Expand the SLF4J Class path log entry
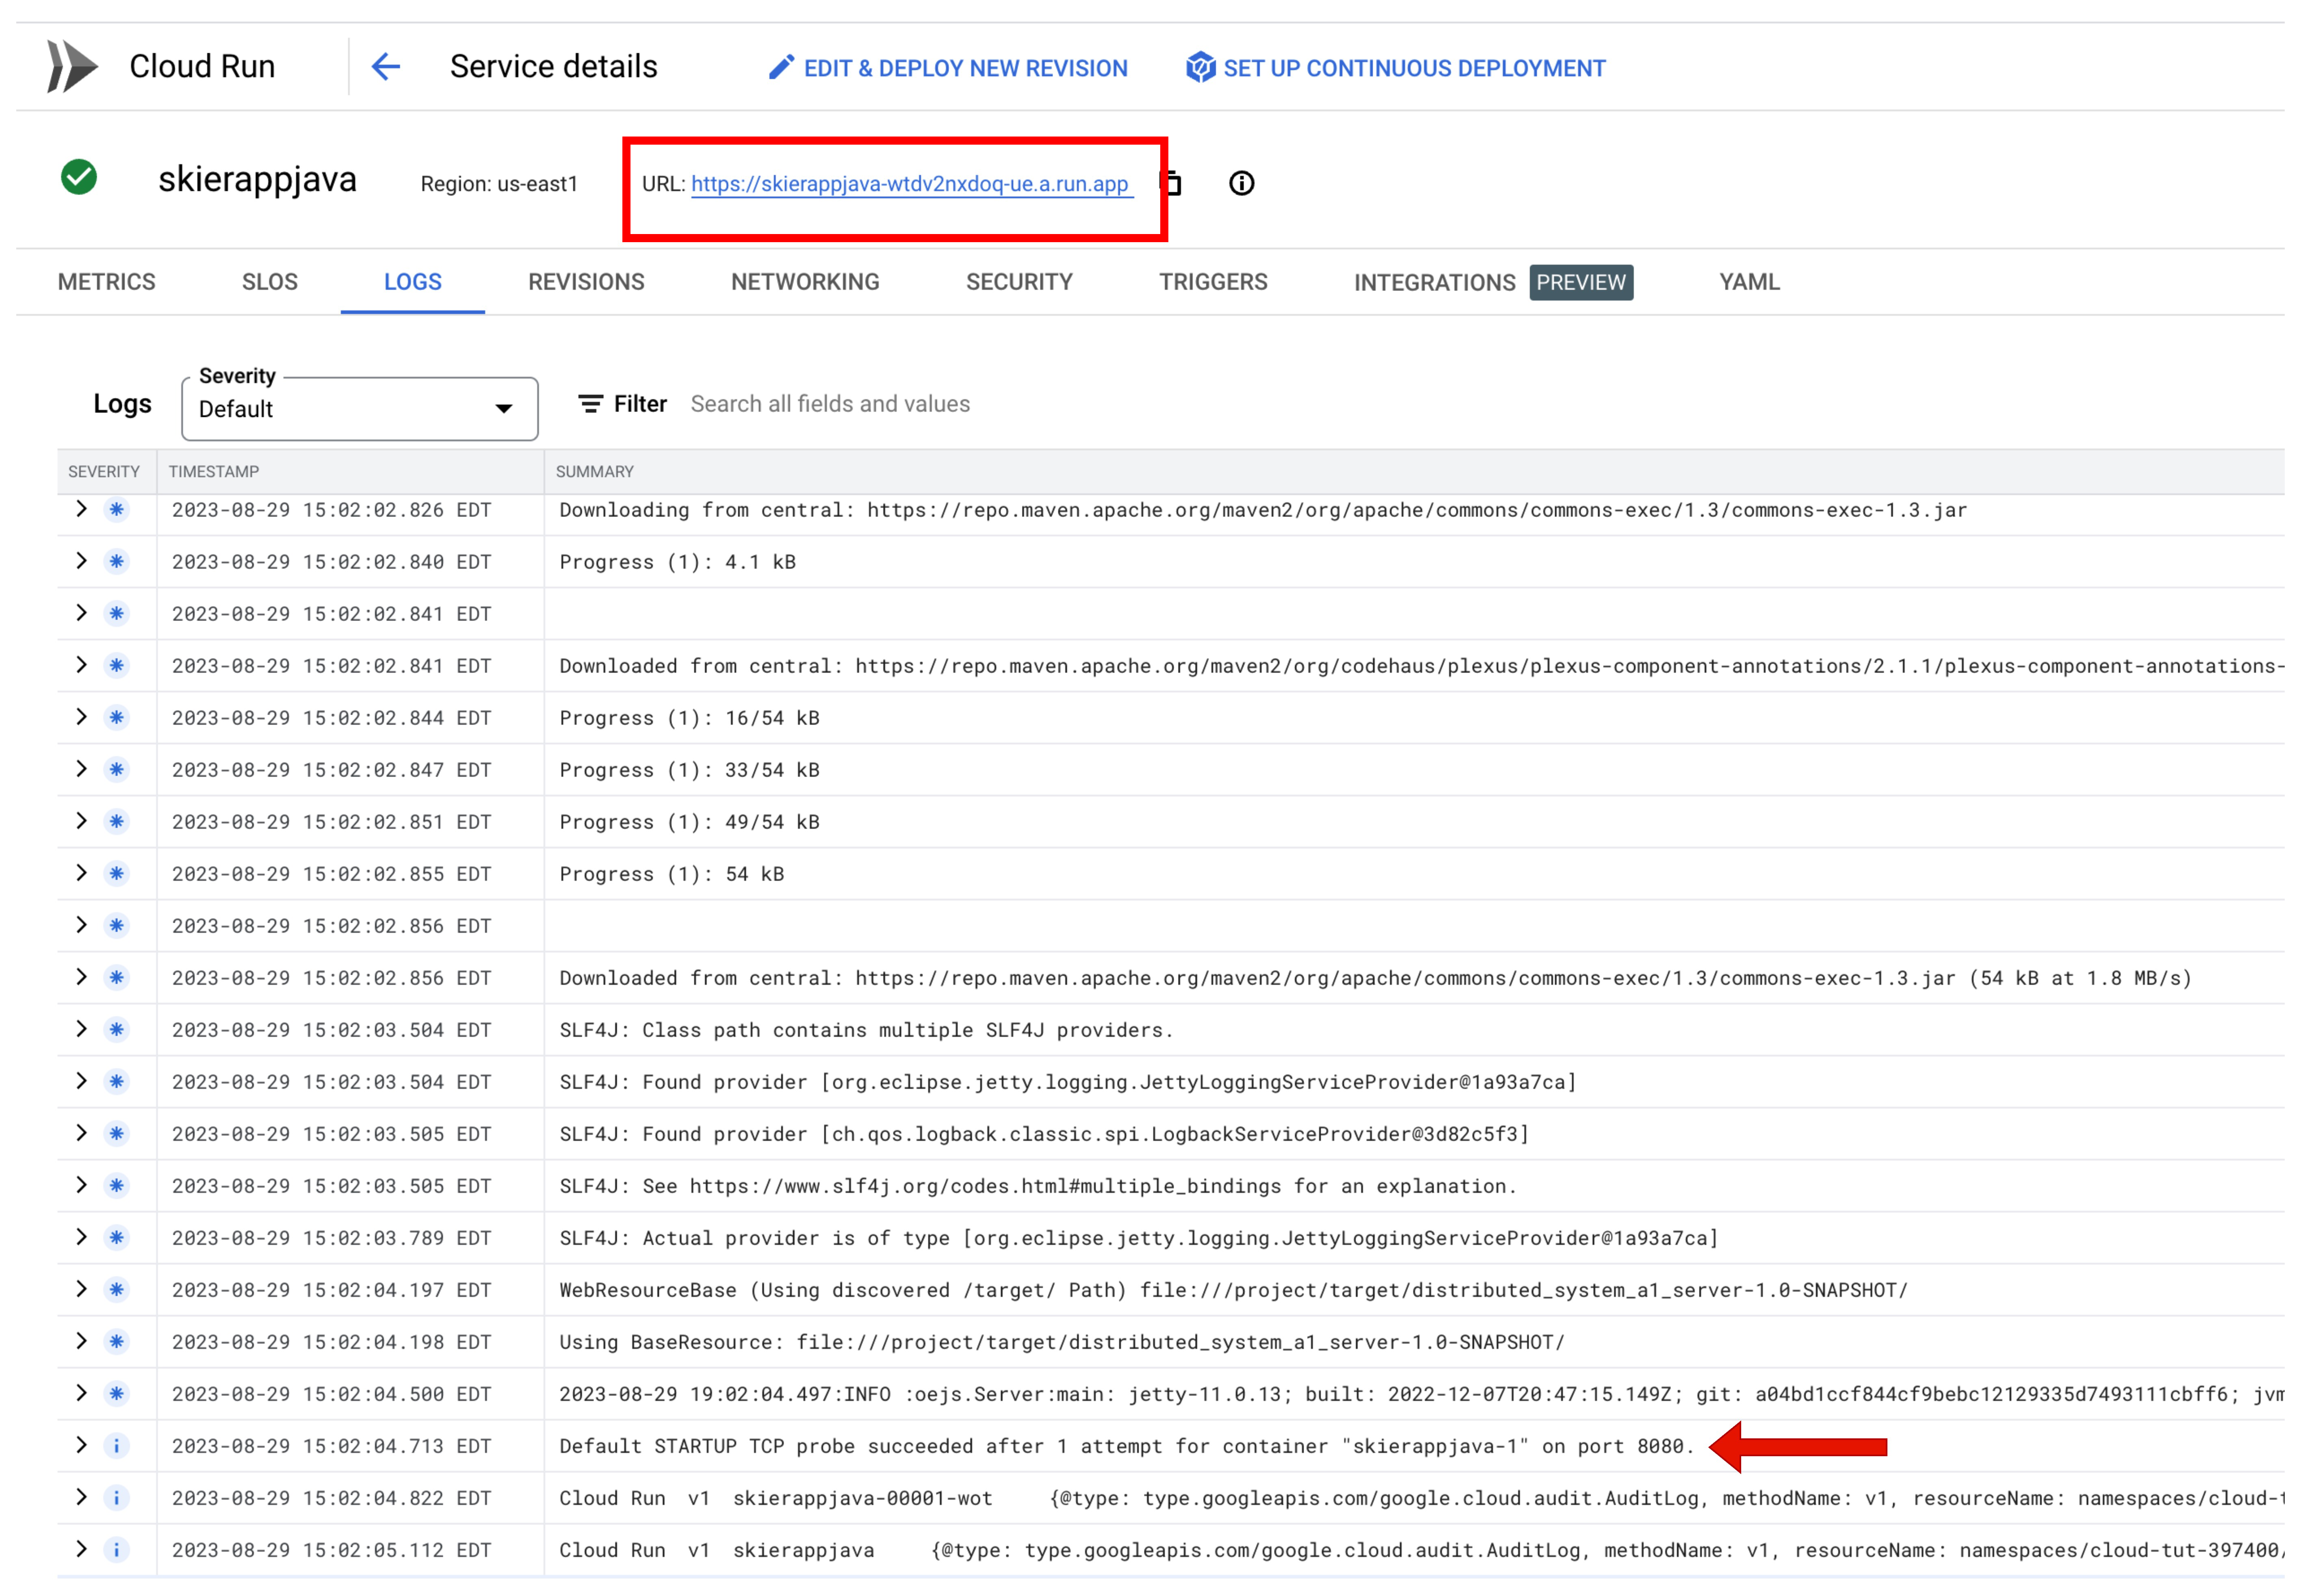 (81, 1029)
